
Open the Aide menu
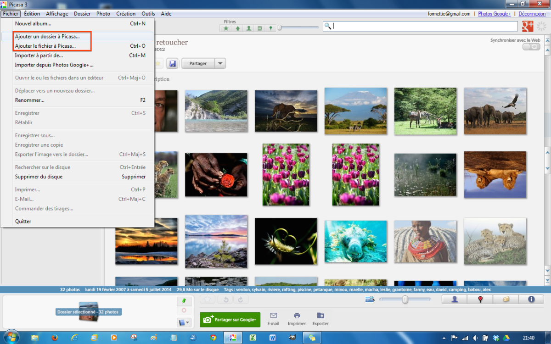point(166,14)
